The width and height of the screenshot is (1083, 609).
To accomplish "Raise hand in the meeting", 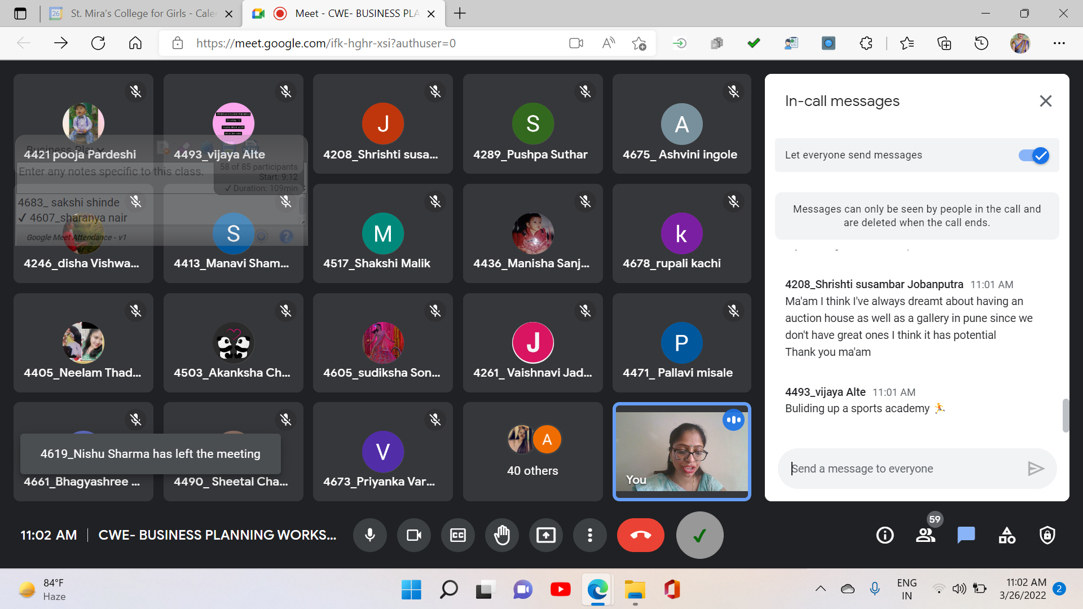I will (x=501, y=535).
